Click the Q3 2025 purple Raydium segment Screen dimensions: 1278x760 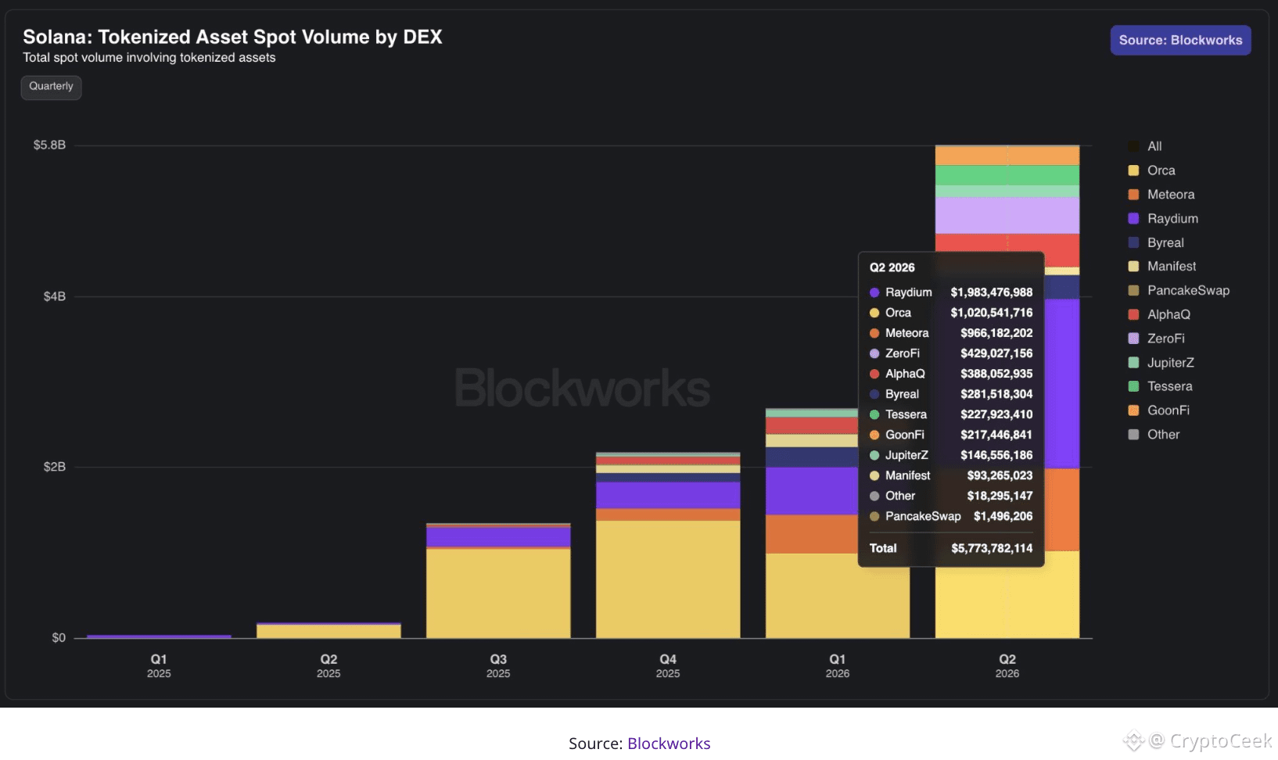pyautogui.click(x=498, y=536)
